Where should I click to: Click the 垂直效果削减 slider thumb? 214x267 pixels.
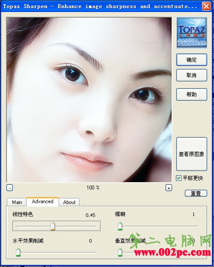click(120, 252)
